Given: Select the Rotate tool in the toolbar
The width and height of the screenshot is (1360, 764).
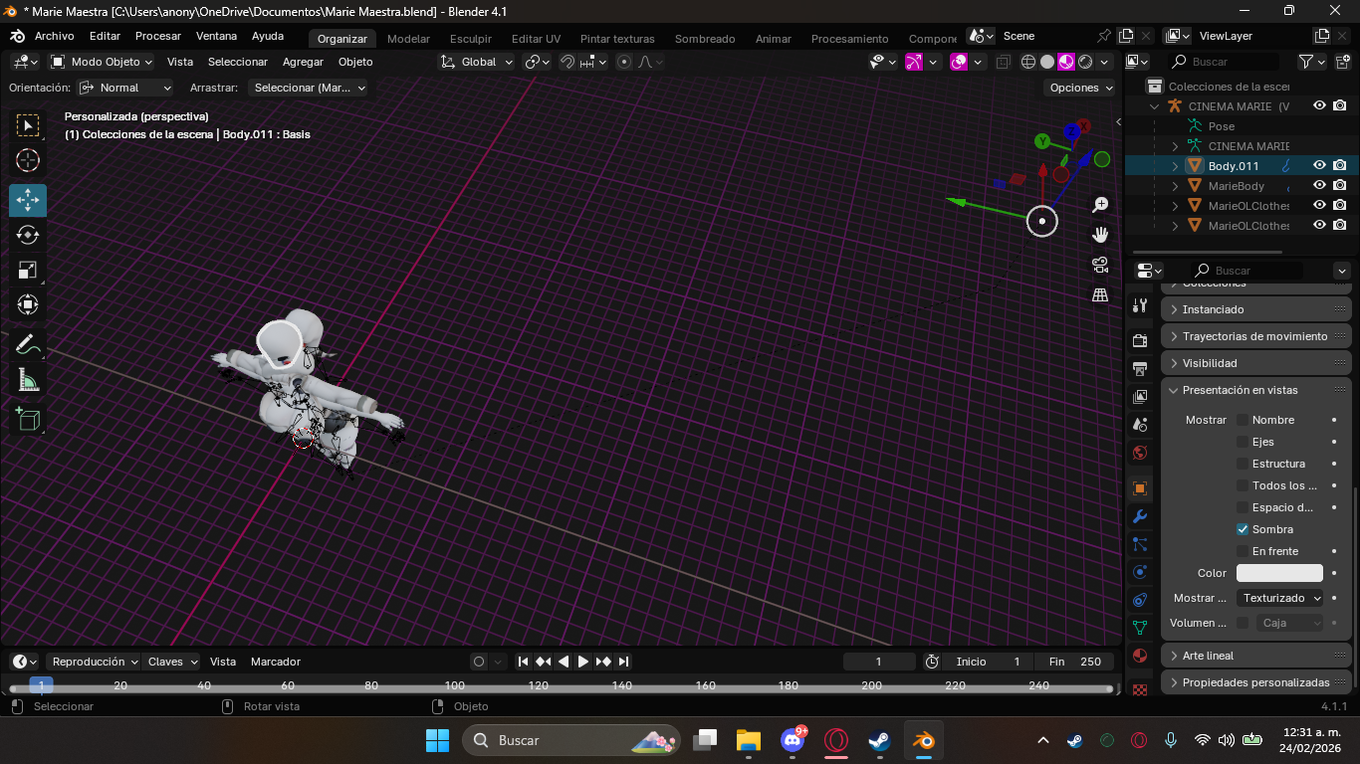Looking at the screenshot, I should point(28,235).
